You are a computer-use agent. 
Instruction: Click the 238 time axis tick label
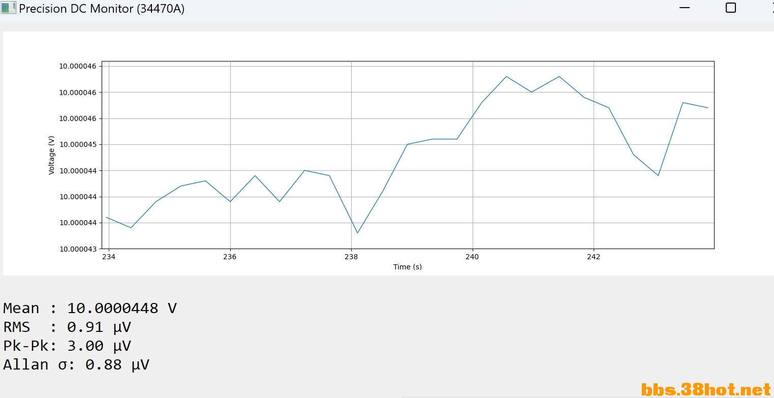(351, 257)
